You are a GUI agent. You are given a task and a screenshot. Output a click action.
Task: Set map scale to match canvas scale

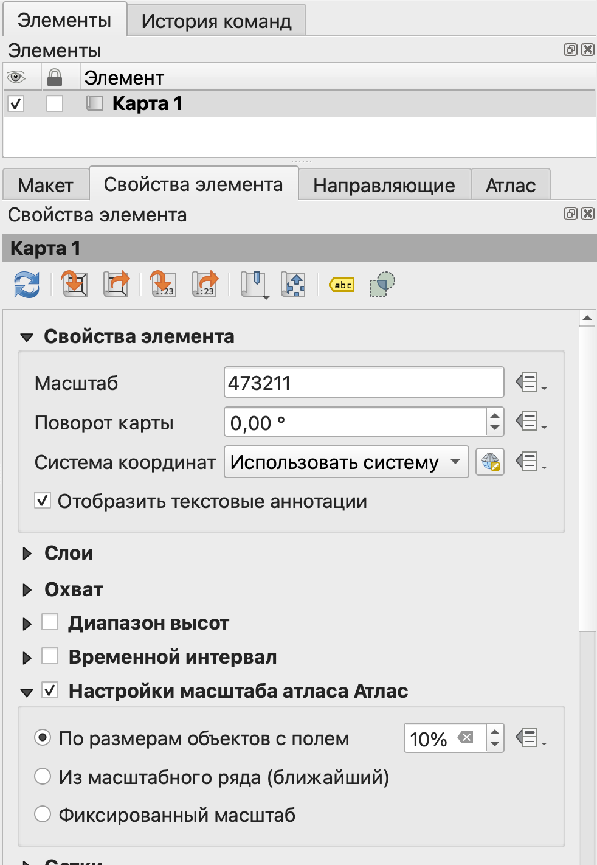point(163,284)
